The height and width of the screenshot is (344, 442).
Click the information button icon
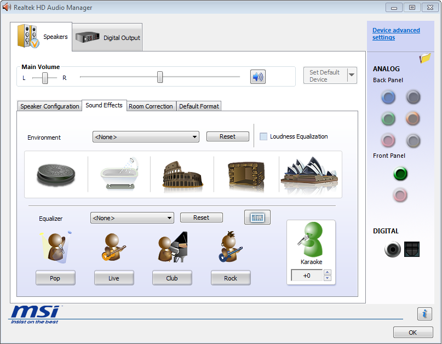(x=424, y=314)
